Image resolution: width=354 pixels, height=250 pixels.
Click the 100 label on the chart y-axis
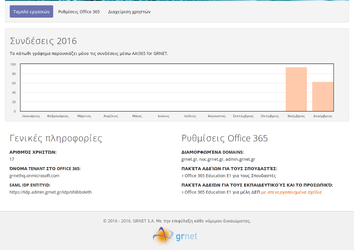pos(13,64)
